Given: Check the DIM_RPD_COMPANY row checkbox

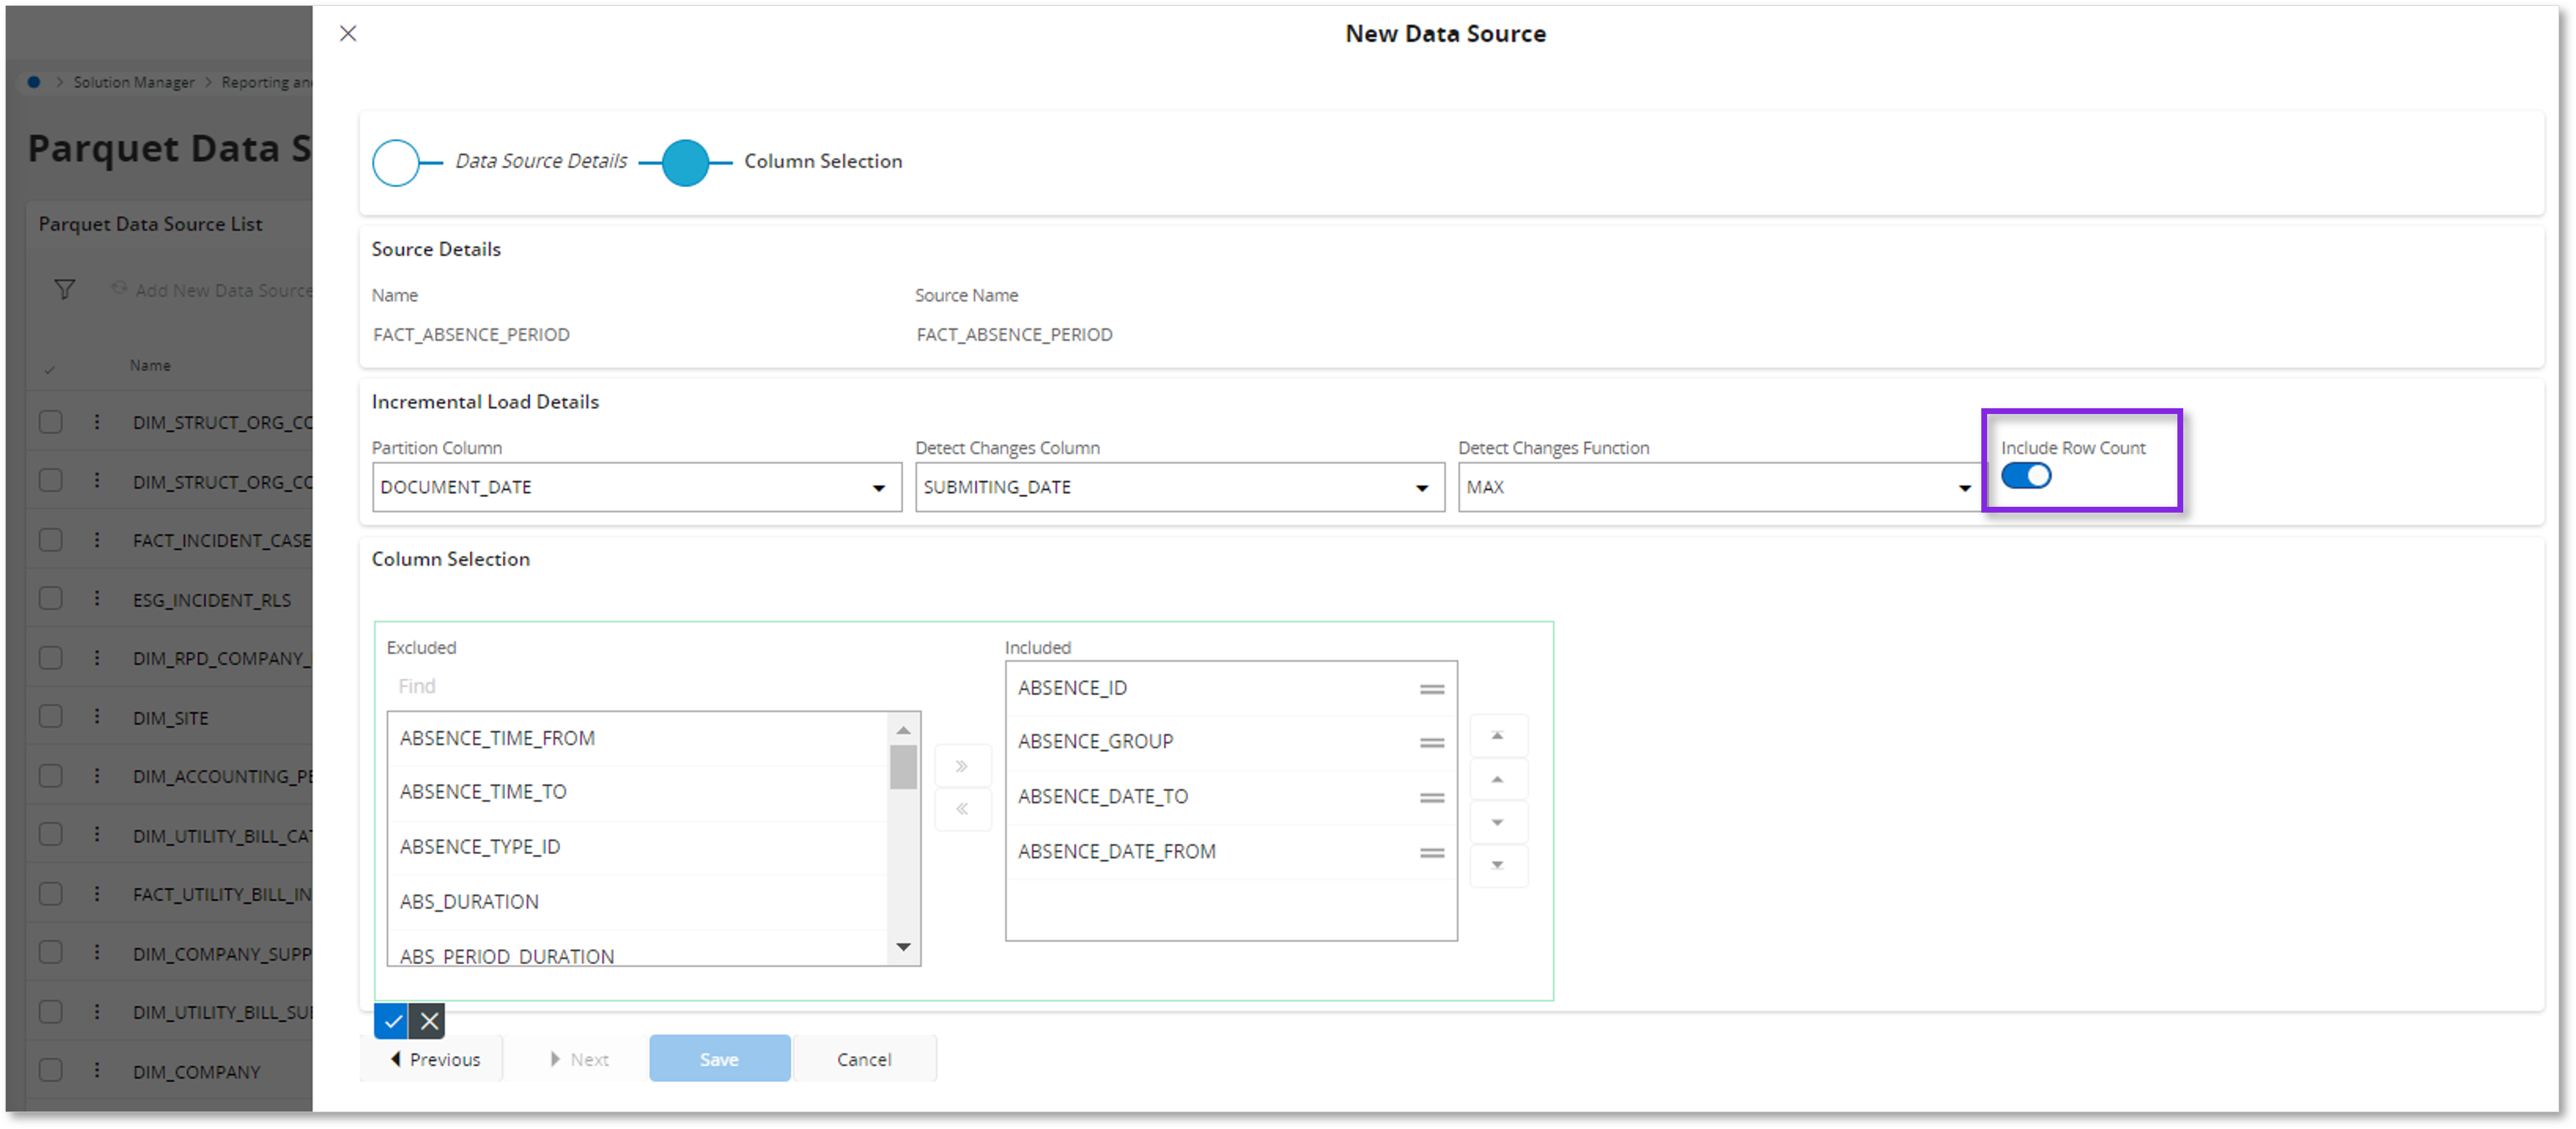Looking at the screenshot, I should [x=51, y=658].
